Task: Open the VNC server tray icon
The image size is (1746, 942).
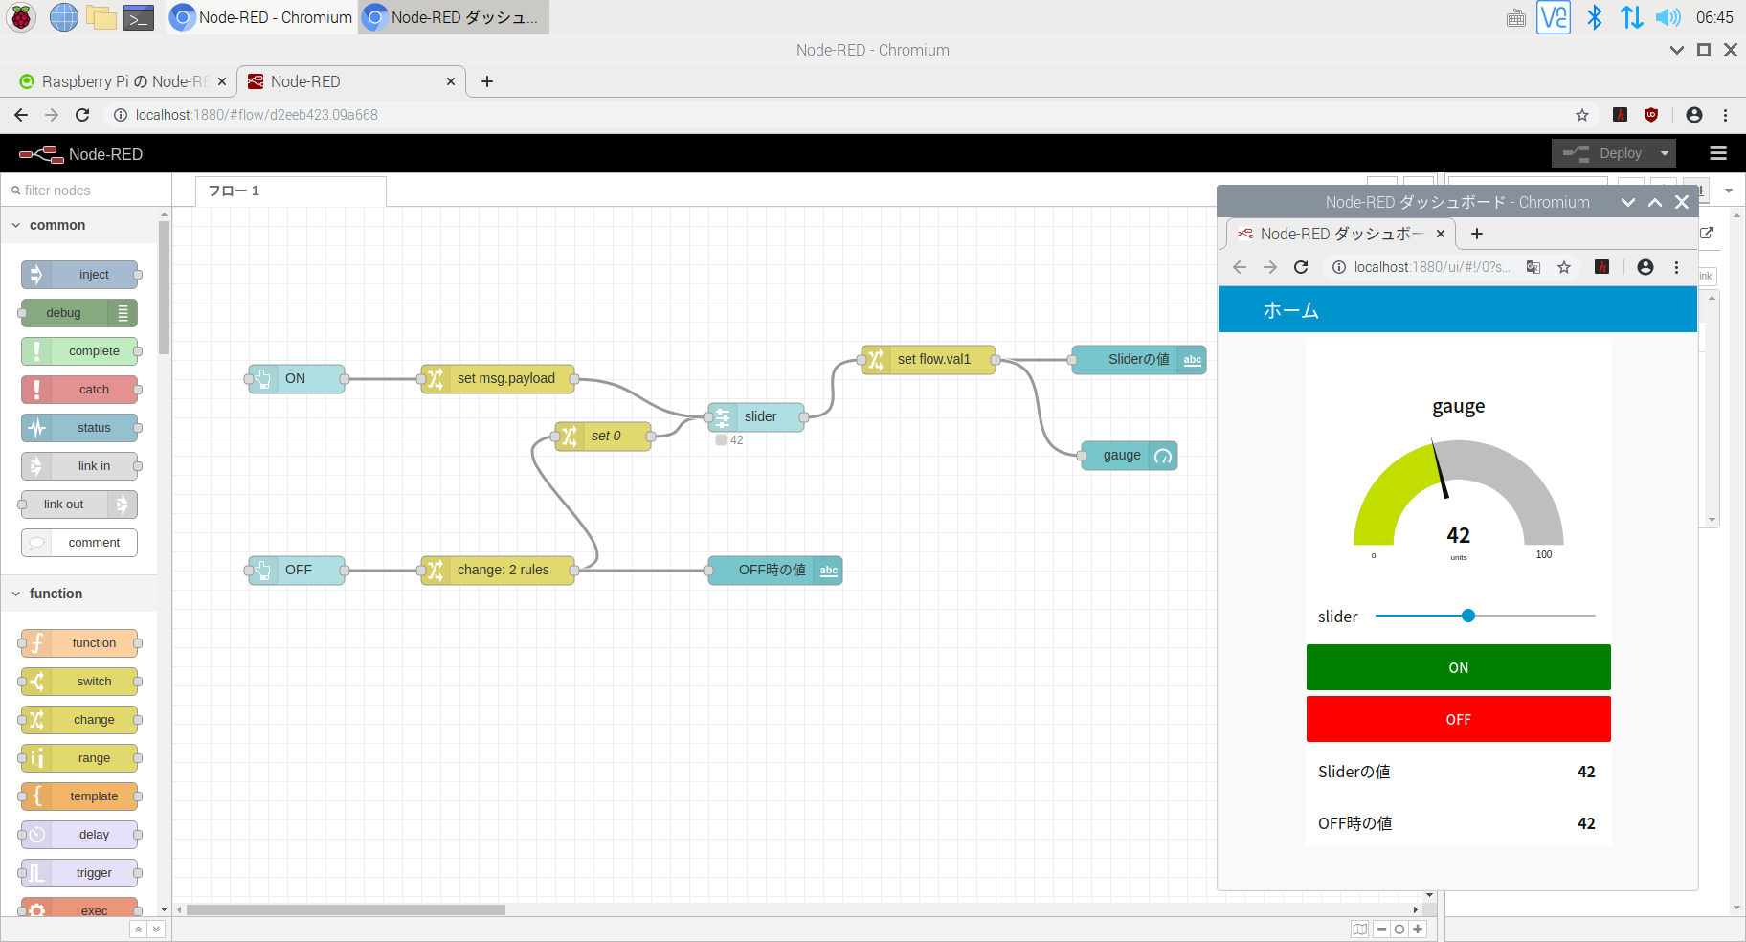Action: tap(1553, 17)
